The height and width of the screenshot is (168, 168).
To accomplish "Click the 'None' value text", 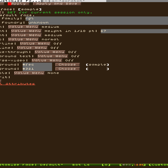I will pos(53,73).
